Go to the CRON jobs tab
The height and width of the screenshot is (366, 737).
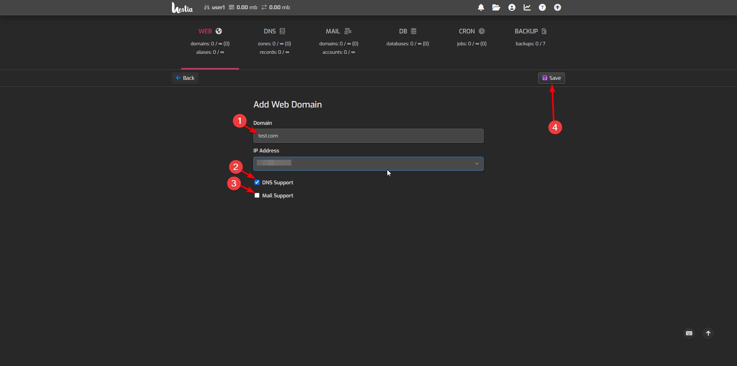tap(471, 31)
